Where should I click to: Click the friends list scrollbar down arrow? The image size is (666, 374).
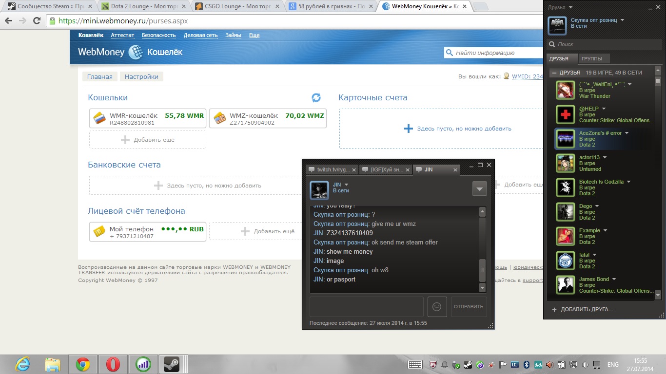coord(658,295)
